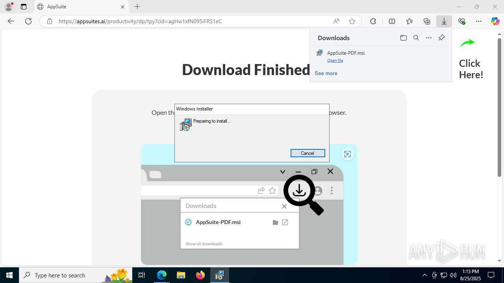
Task: Click the taskbar search box
Action: 75,275
